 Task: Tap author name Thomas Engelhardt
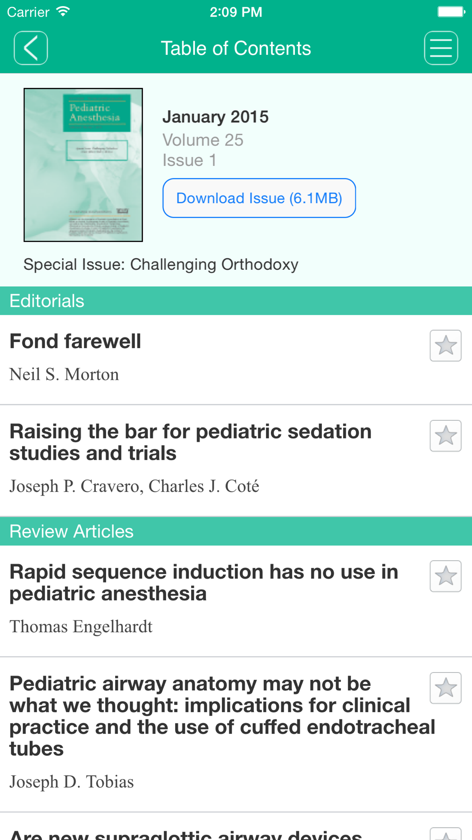click(x=81, y=627)
